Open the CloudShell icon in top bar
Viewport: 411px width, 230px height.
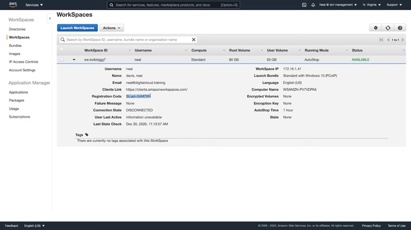coord(304,5)
